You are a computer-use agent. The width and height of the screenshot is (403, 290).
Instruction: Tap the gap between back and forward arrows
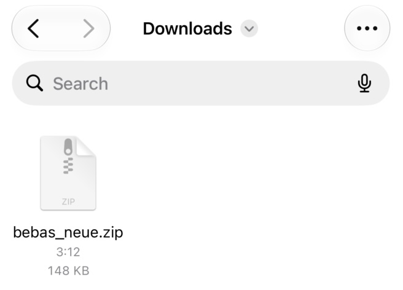[x=61, y=28]
